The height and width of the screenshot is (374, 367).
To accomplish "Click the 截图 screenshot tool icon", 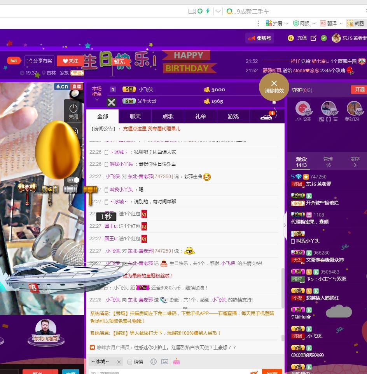I will 350,23.
